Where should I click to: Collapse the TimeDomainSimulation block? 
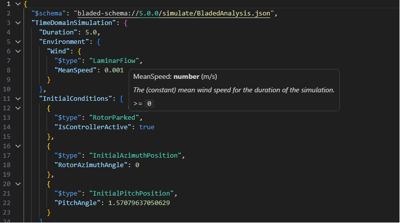coord(19,23)
